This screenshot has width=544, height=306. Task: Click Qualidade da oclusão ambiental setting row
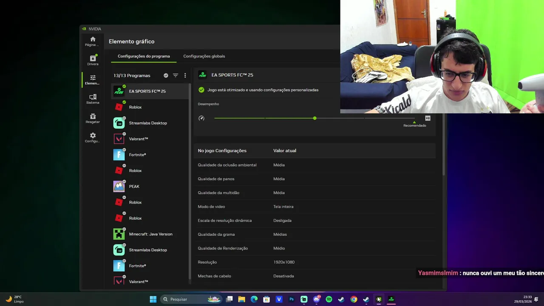click(x=314, y=165)
